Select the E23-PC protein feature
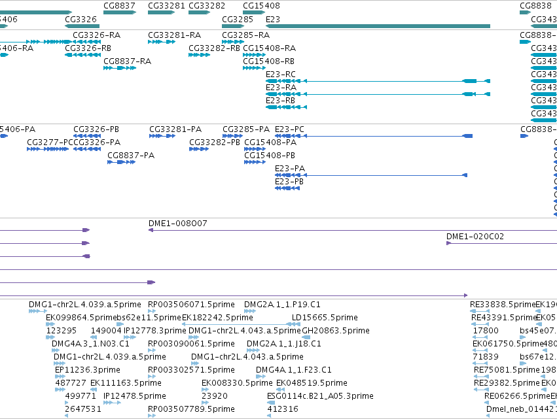557x419 pixels. 374,136
